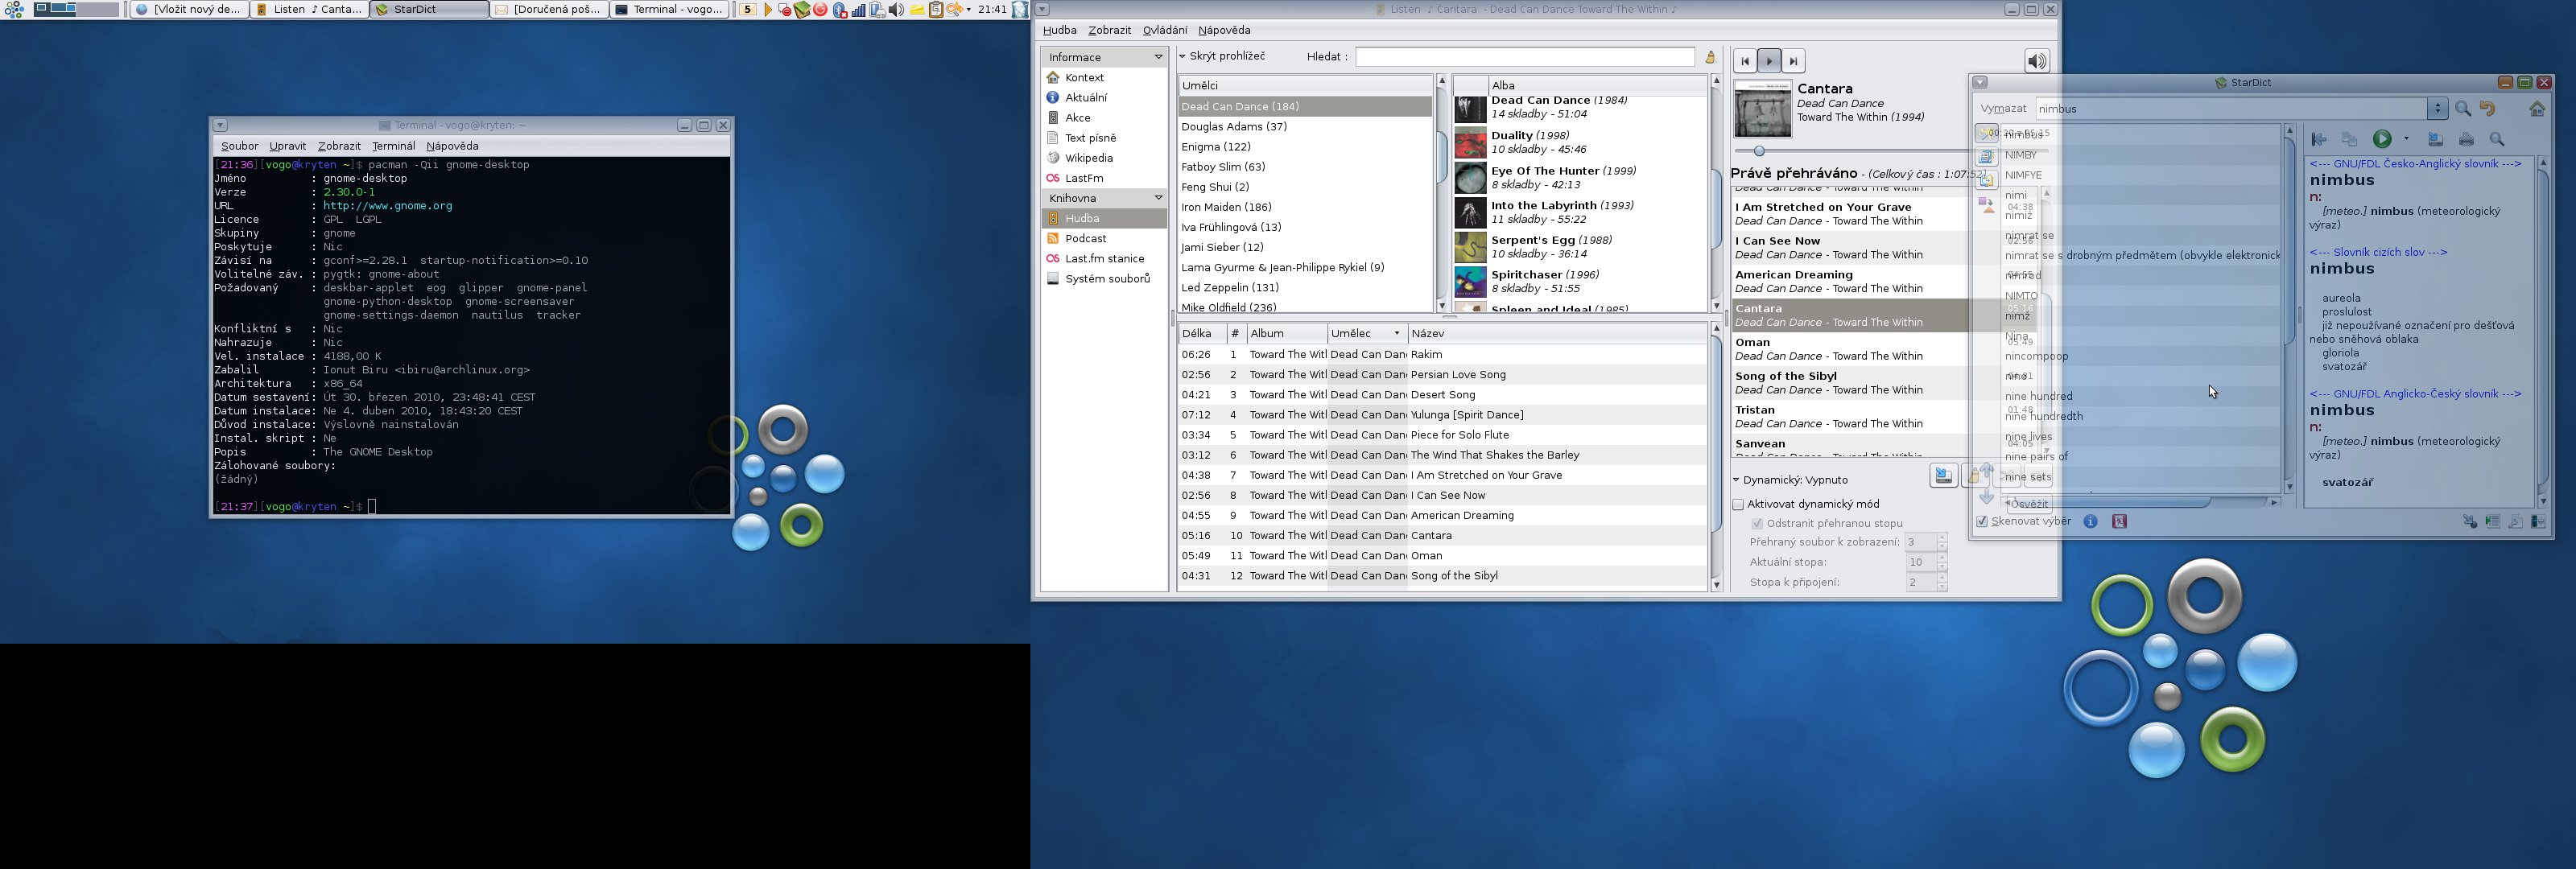Open the volume speaker button in Listen
The image size is (2576, 869).
(2037, 61)
